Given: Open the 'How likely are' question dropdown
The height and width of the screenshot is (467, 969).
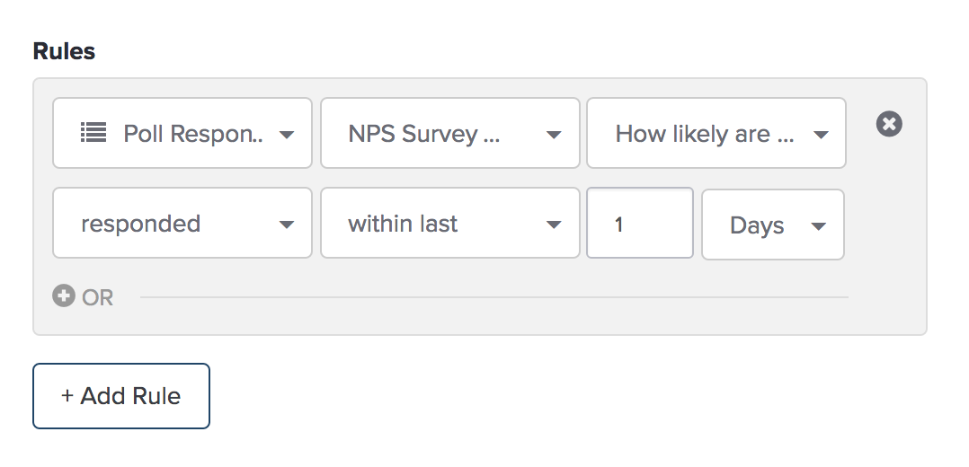Looking at the screenshot, I should click(x=716, y=133).
